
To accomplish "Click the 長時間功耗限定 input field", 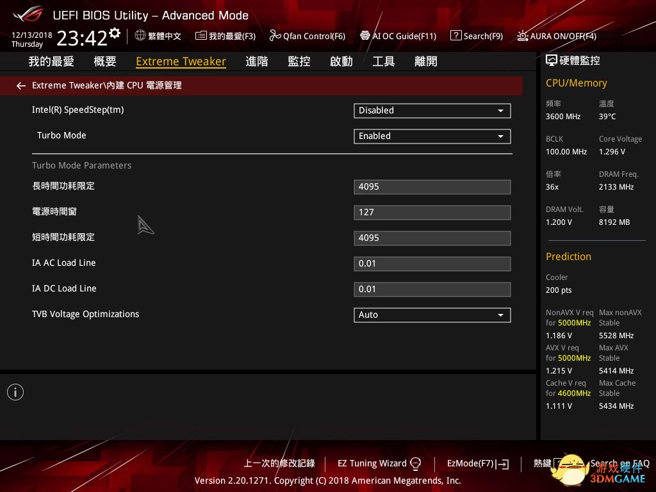I will coord(432,187).
